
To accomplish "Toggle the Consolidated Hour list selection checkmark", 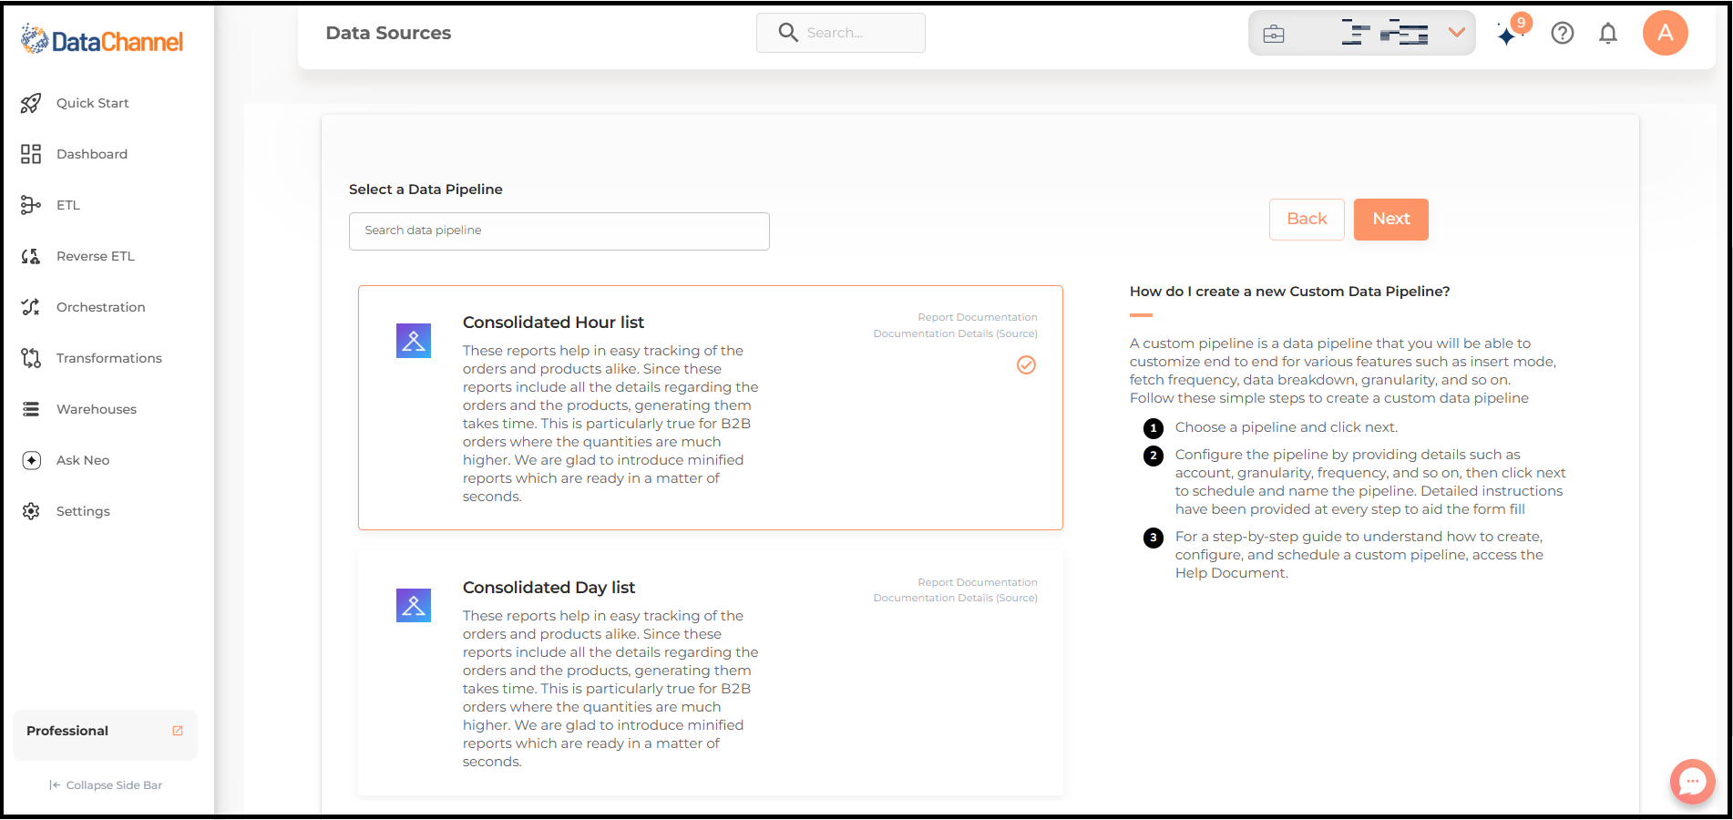I will pos(1026,365).
